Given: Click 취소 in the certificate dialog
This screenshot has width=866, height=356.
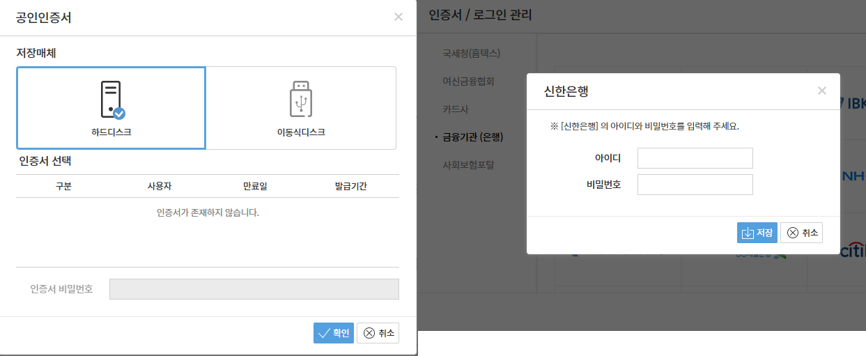Looking at the screenshot, I should click(378, 333).
